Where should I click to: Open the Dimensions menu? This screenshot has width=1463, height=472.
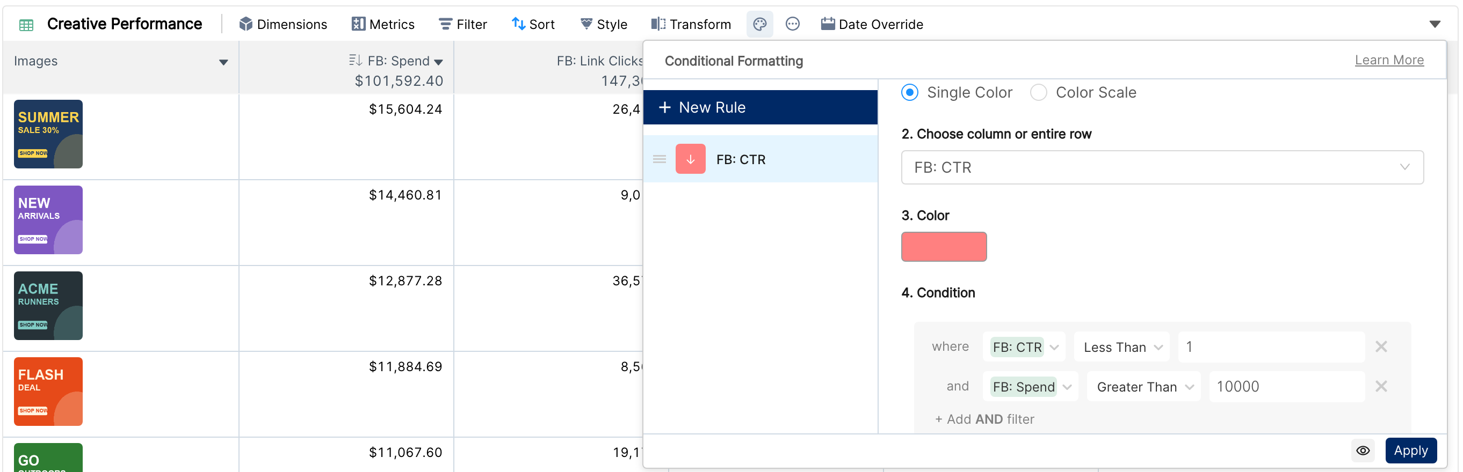pyautogui.click(x=283, y=24)
